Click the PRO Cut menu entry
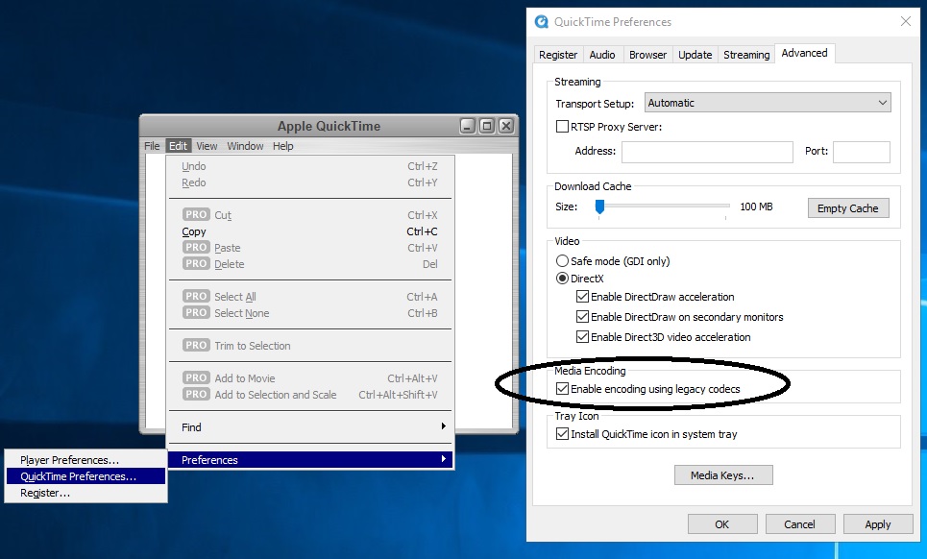Image resolution: width=927 pixels, height=559 pixels. pos(310,215)
